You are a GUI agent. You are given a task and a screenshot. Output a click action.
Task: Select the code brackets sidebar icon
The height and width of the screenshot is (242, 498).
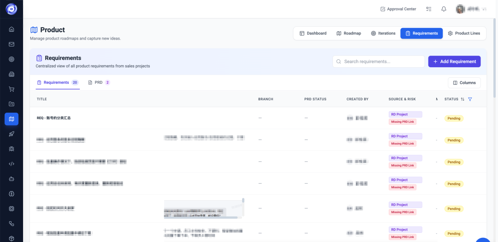point(12,164)
